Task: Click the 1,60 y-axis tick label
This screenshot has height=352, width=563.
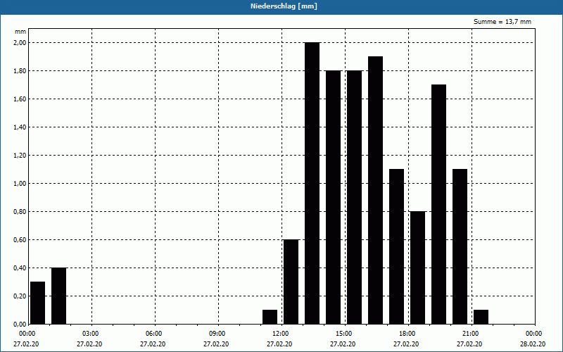Action: (x=20, y=99)
